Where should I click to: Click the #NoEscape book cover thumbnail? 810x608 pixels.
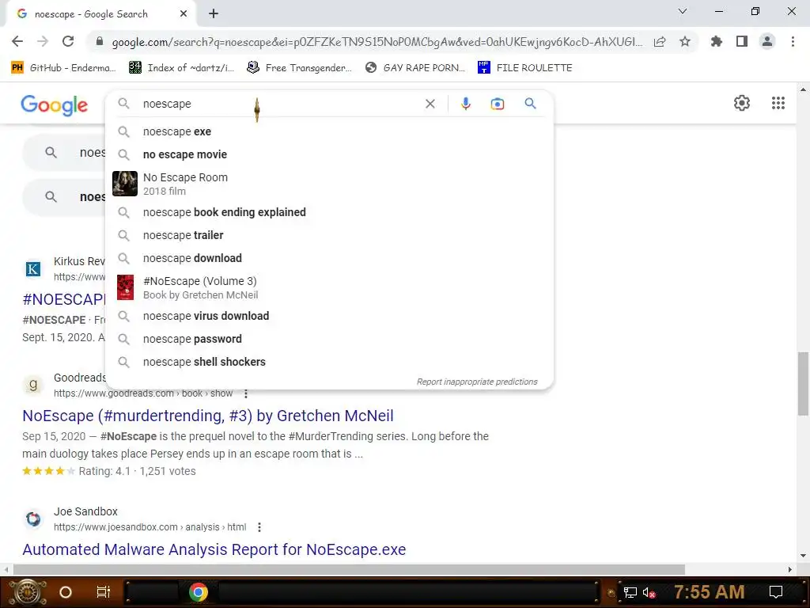click(x=125, y=287)
